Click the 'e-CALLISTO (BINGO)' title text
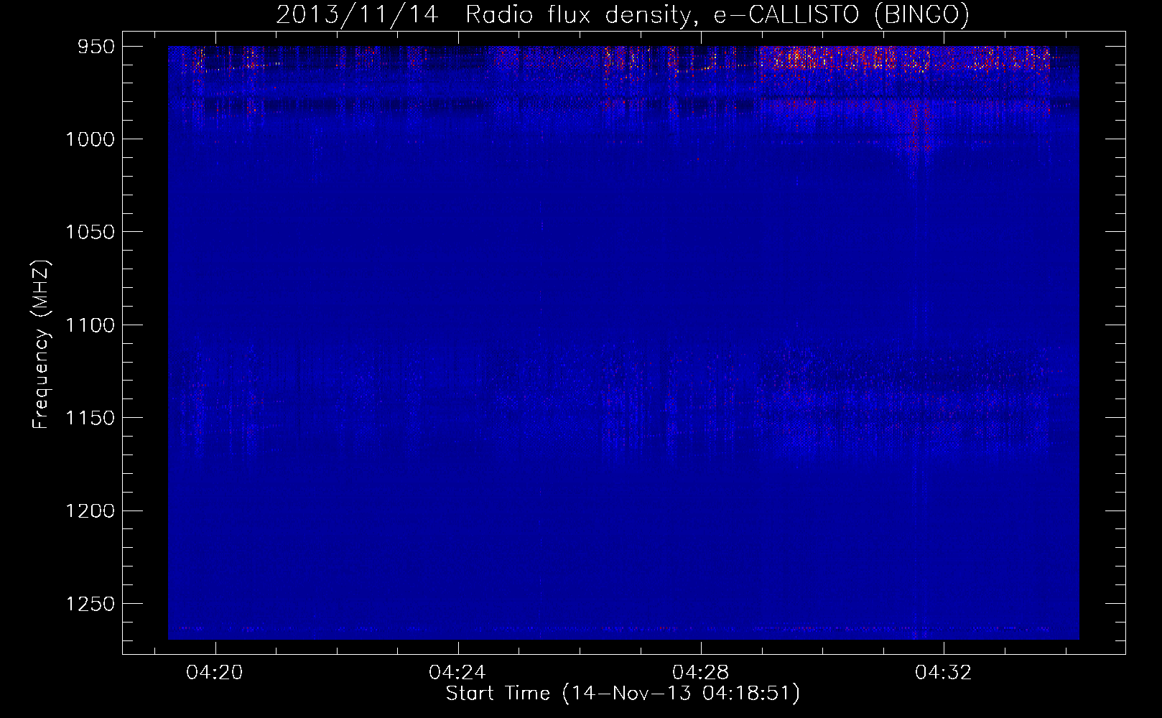 tap(841, 15)
